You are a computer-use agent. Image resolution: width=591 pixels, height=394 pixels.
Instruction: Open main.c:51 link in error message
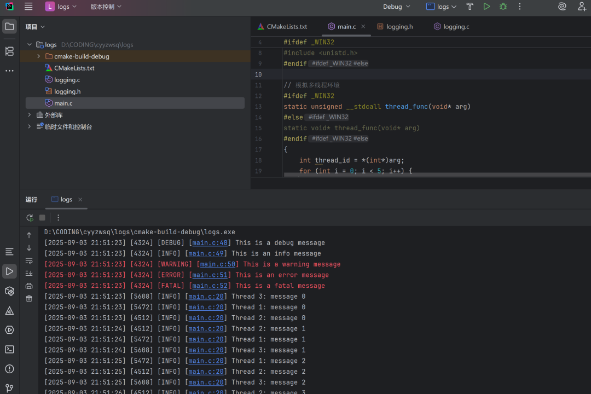click(210, 275)
